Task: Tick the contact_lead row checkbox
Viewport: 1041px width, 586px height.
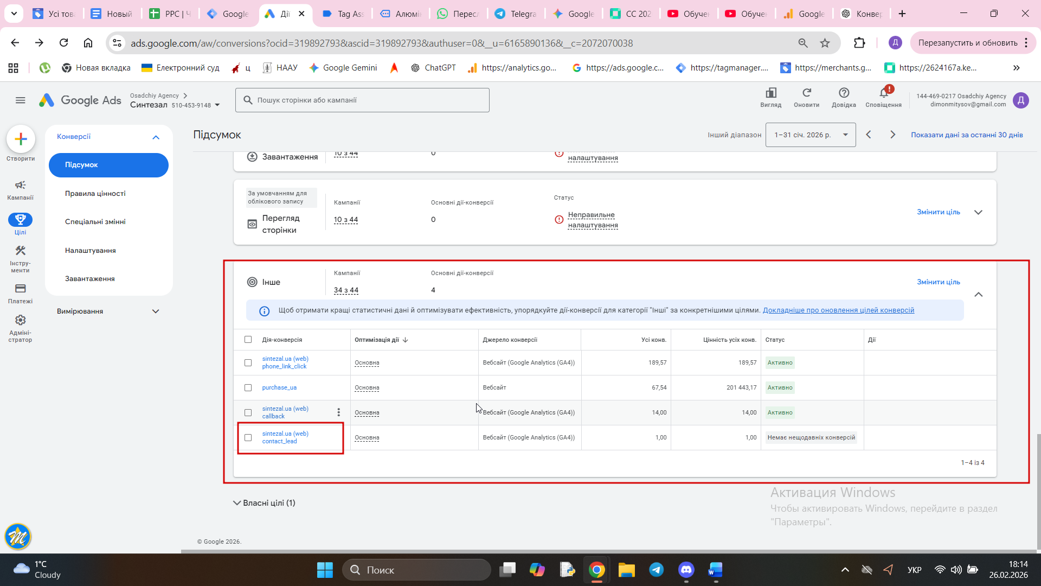Action: pos(248,437)
